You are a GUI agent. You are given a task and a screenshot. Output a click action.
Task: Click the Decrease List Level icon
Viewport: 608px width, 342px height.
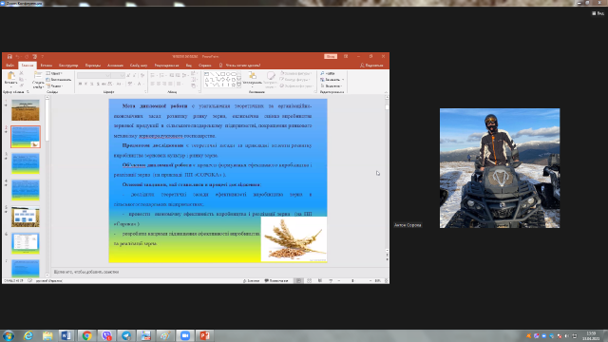point(171,75)
